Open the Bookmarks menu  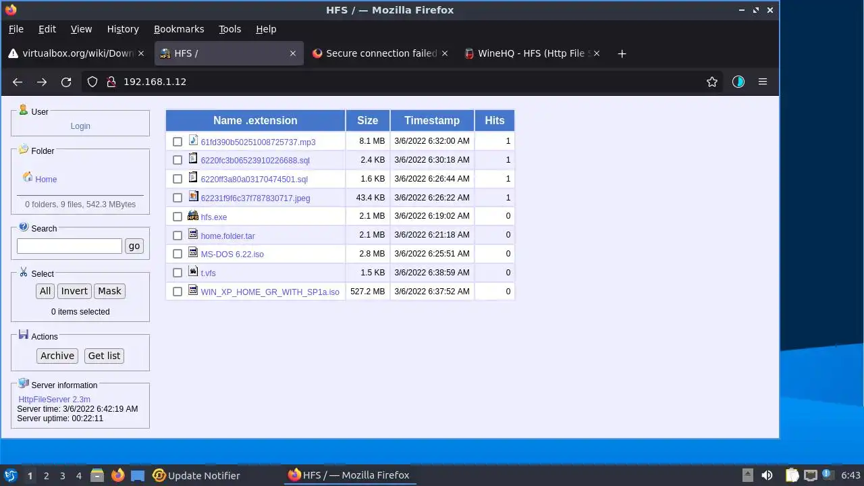tap(179, 29)
